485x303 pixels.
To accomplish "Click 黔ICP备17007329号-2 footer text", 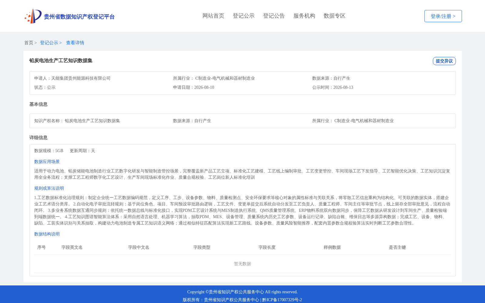I will pos(282,300).
